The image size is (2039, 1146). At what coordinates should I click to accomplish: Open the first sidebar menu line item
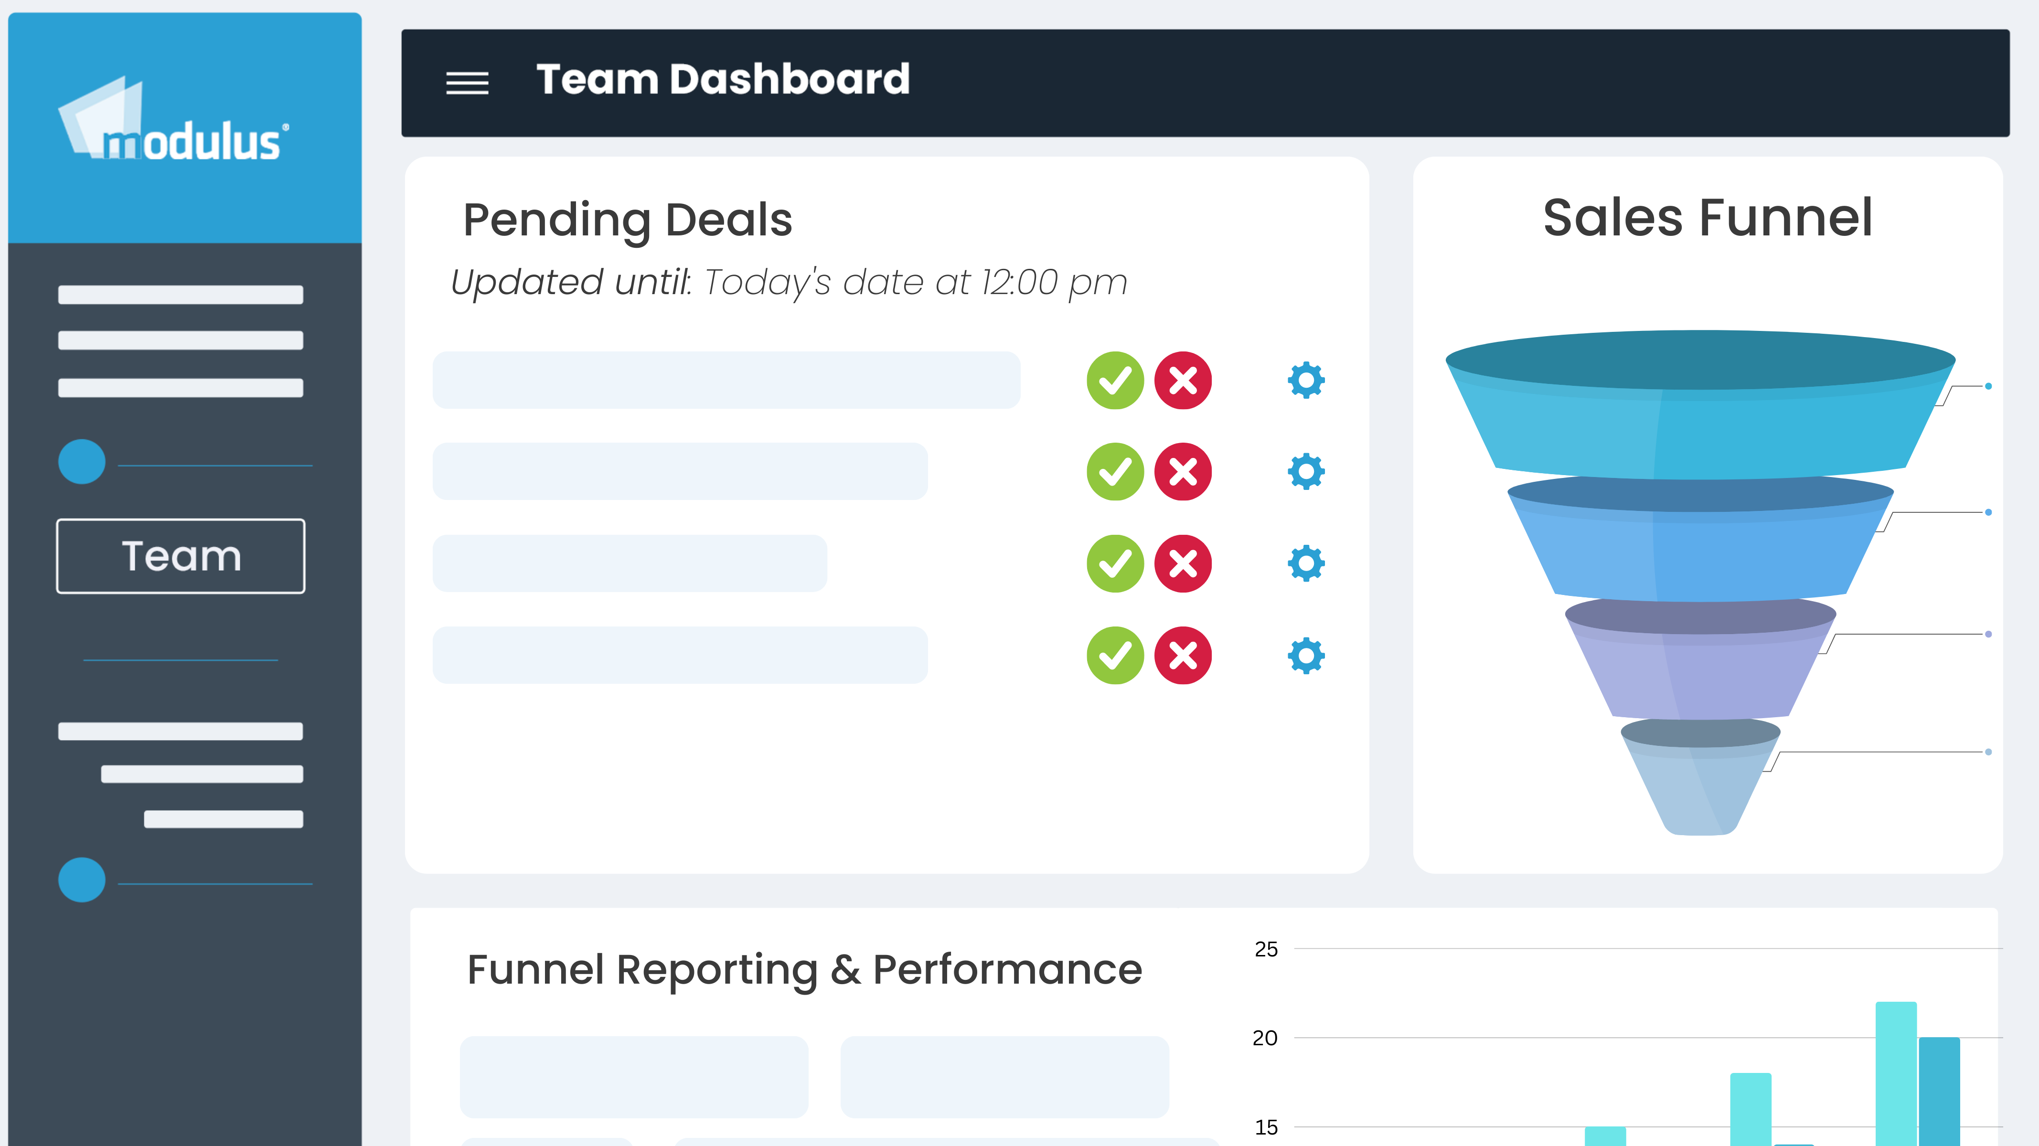pyautogui.click(x=181, y=295)
